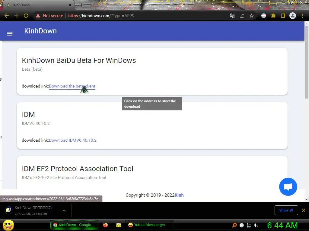Switch to KinhDown Google Chrome taskbar item
Viewport: 309px width, 231px height.
[x=74, y=225]
